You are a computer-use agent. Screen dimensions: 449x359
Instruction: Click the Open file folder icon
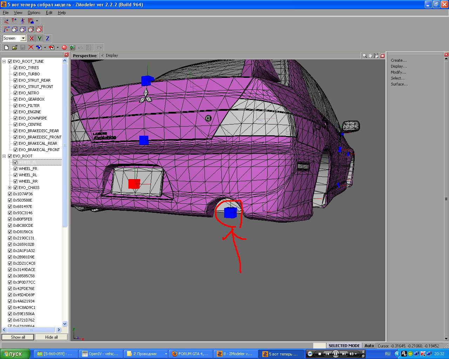pos(14,47)
